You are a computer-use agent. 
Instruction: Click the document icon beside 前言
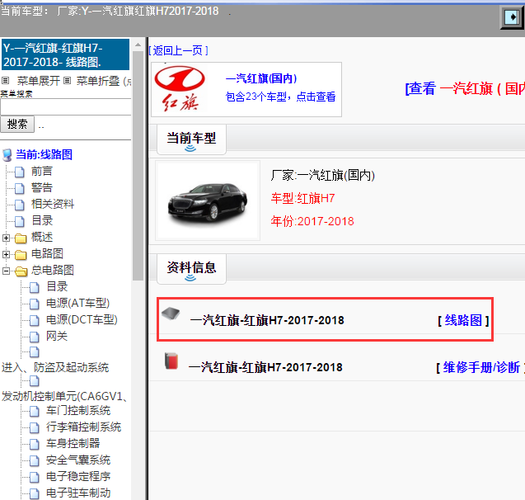(20, 172)
